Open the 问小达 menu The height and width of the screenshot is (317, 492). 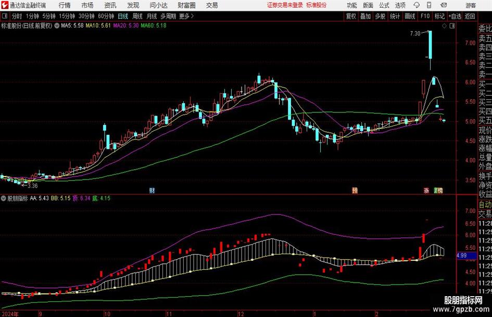(158, 5)
